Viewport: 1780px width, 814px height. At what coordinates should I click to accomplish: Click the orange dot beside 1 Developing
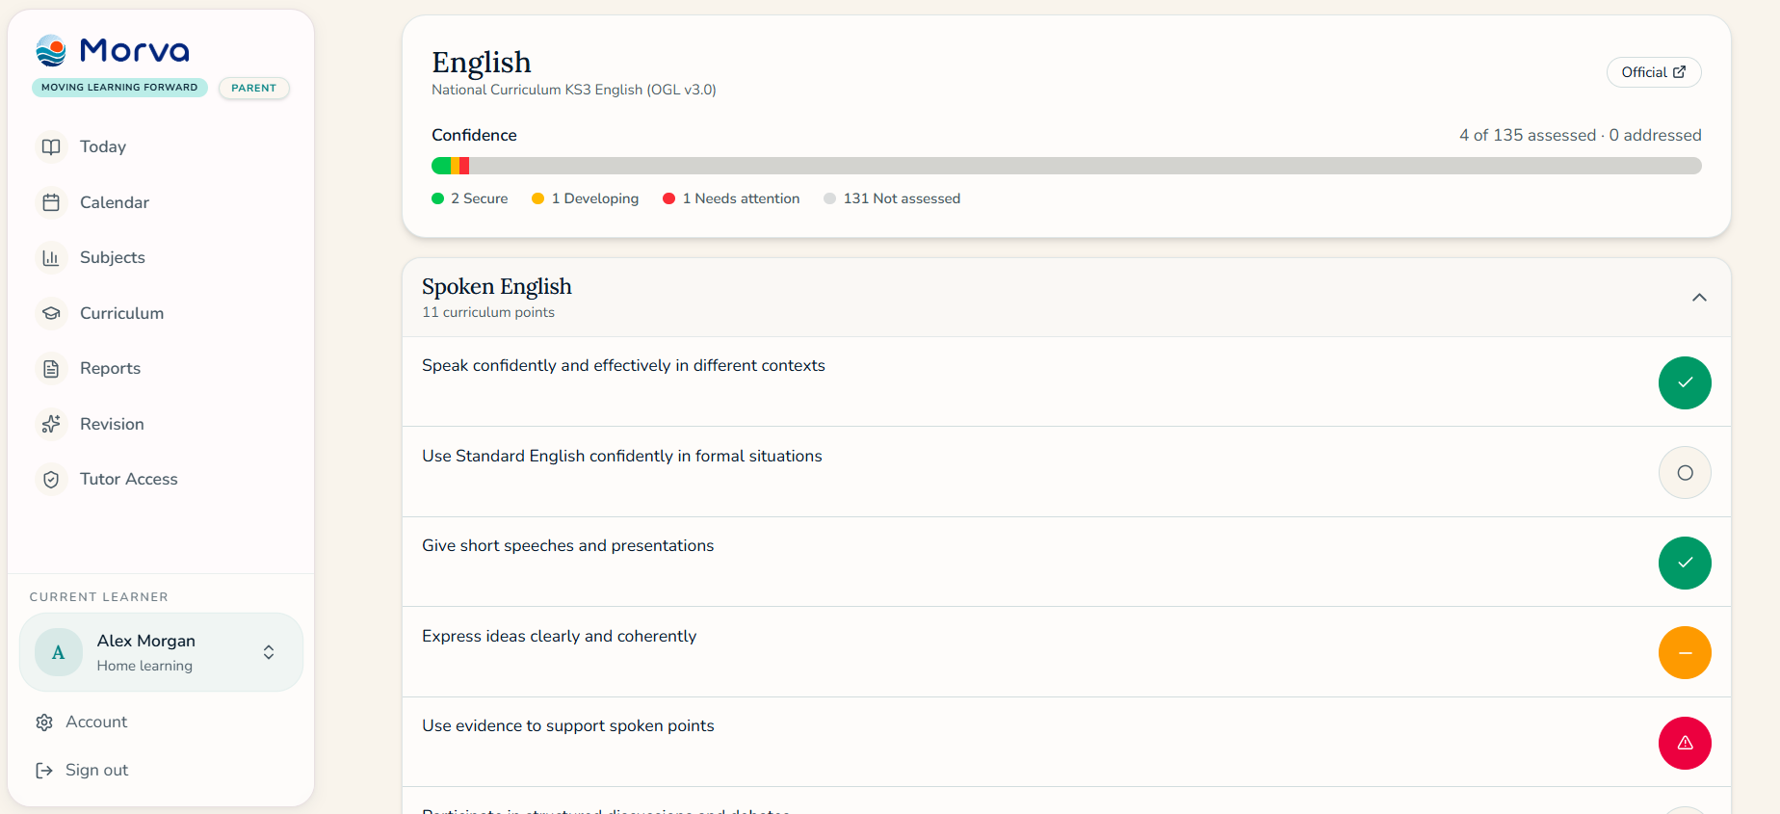pyautogui.click(x=538, y=198)
